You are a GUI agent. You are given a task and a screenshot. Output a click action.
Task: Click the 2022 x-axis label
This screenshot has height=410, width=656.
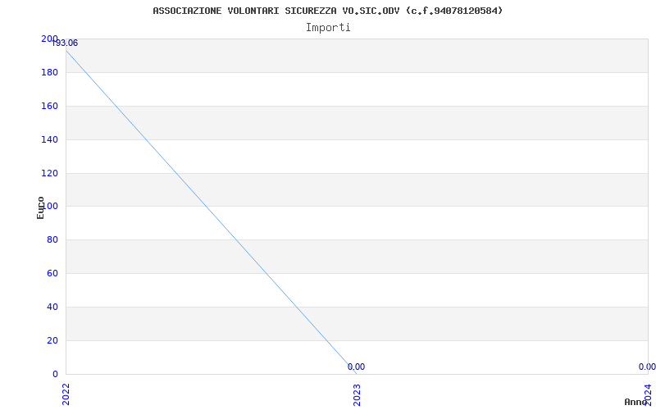66,395
